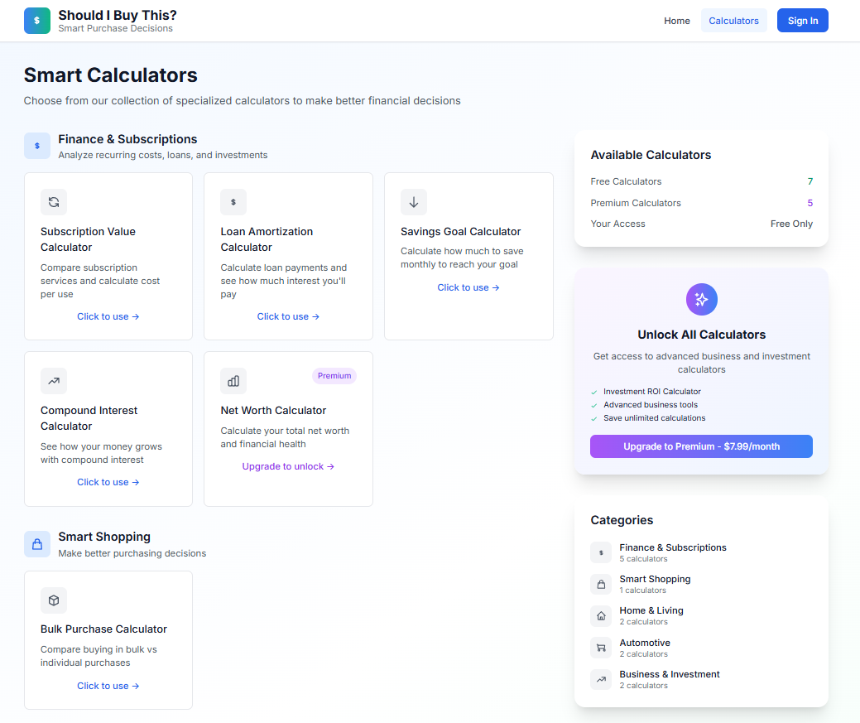
Task: Click the sparkle icon above Unlock All Calculators
Action: click(x=702, y=299)
